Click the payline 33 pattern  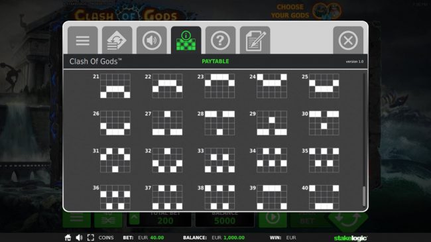point(219,160)
